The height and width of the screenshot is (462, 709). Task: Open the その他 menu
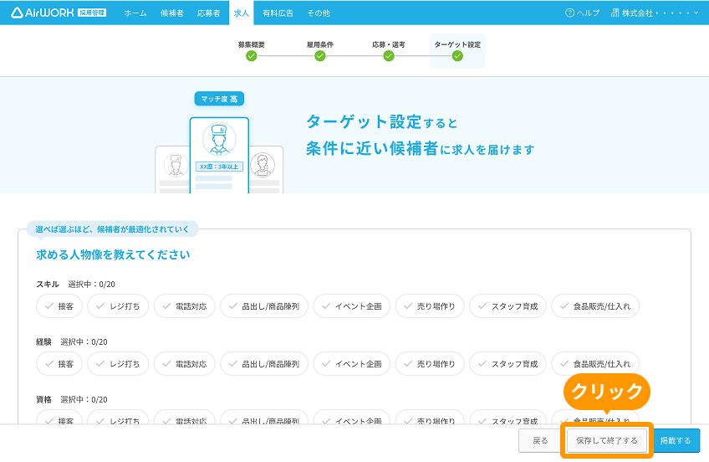(x=319, y=13)
